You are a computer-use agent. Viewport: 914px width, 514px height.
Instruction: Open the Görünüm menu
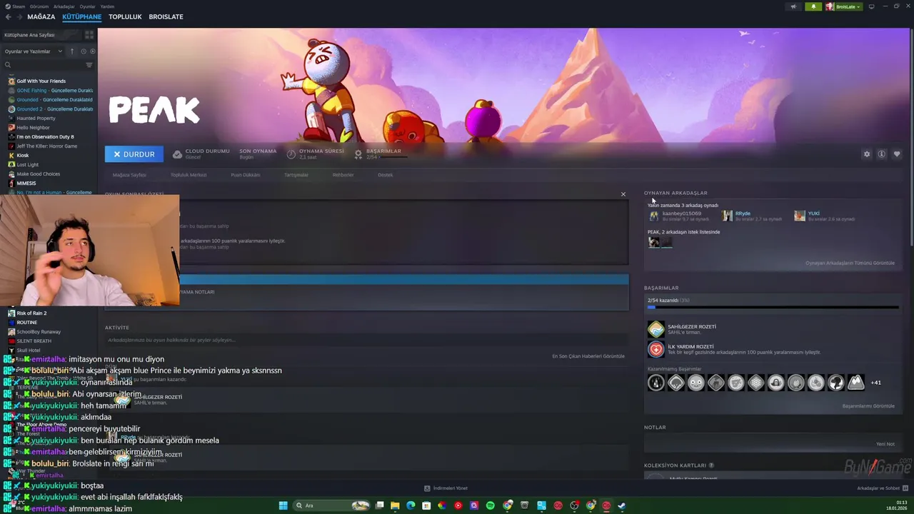39,6
